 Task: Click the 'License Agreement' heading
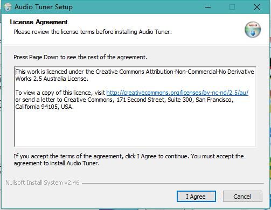tap(39, 22)
